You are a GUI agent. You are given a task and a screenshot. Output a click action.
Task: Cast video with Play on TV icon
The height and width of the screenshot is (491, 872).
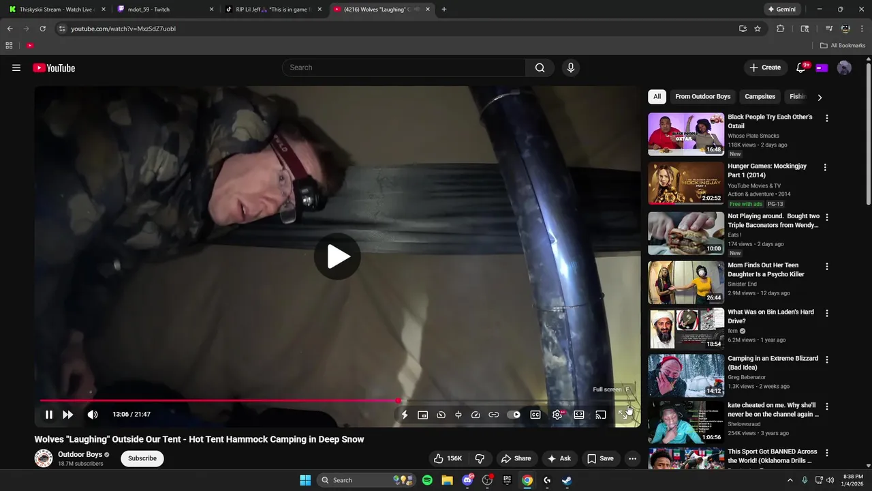point(601,415)
